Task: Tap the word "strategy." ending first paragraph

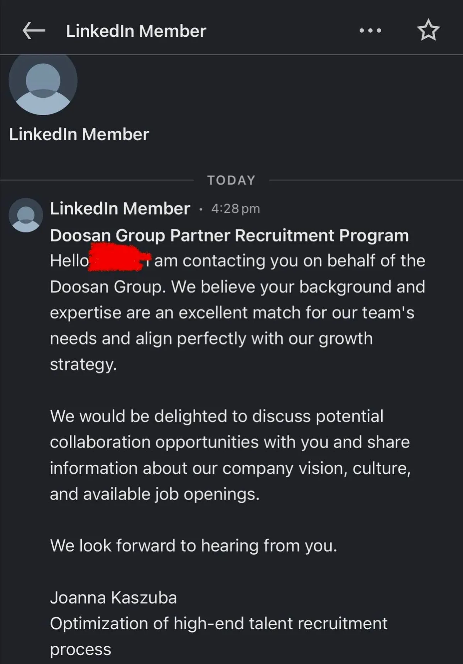Action: pos(83,364)
